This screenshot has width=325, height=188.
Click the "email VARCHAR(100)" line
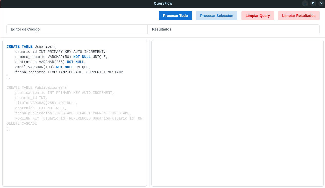tap(53, 67)
